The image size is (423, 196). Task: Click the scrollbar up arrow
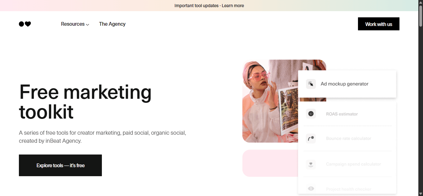pyautogui.click(x=421, y=2)
